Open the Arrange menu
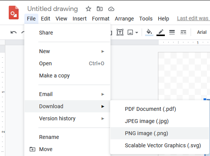This screenshot has width=210, height=156. [x=124, y=19]
